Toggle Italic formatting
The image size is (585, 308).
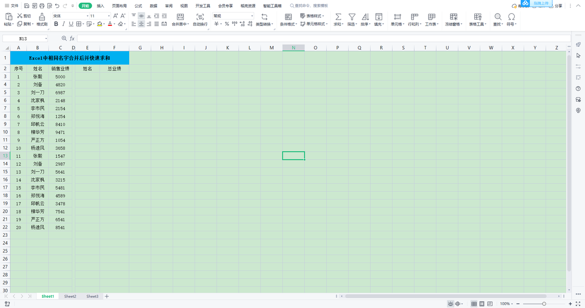[x=64, y=24]
